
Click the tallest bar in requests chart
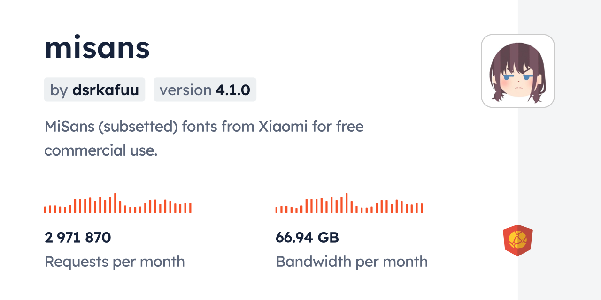point(115,203)
